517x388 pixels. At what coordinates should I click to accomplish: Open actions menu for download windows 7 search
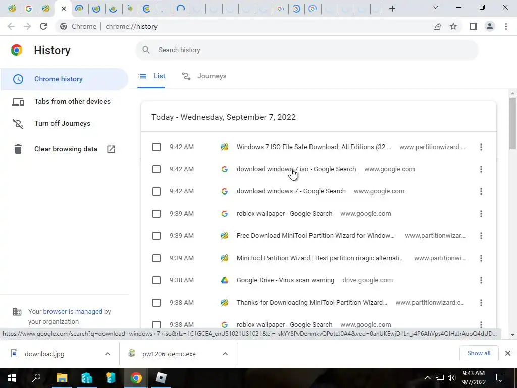pyautogui.click(x=481, y=191)
